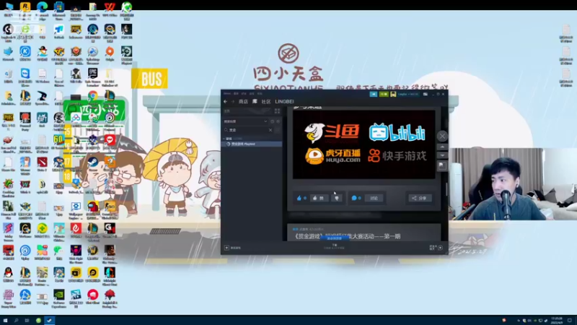The height and width of the screenshot is (325, 577).
Task: Open the 商店 (Store) tab in Steam
Action: [x=243, y=102]
